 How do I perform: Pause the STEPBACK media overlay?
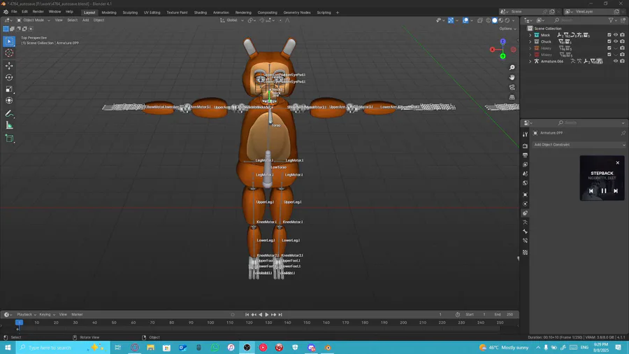tap(603, 191)
